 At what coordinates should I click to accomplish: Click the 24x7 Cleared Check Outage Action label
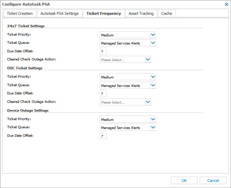pyautogui.click(x=32, y=59)
